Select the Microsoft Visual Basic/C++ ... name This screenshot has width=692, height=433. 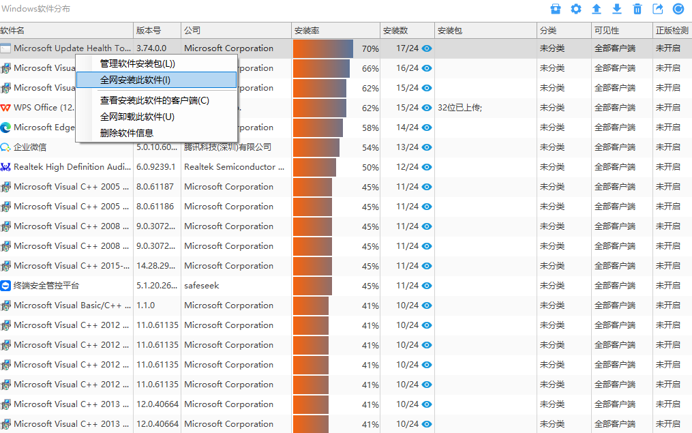point(72,305)
